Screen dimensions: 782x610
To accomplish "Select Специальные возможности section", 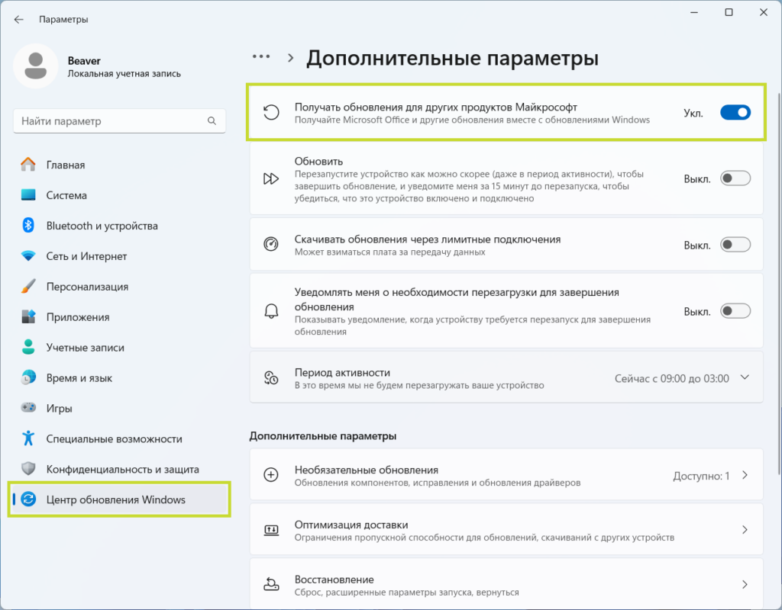I will point(119,438).
